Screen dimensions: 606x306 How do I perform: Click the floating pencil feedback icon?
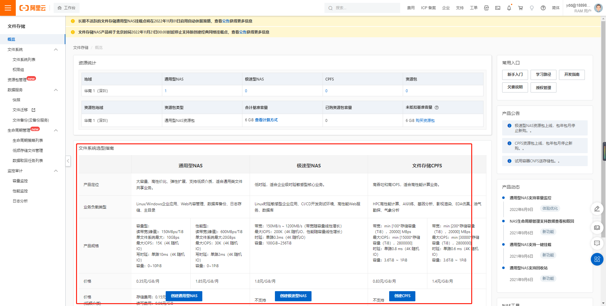click(597, 209)
